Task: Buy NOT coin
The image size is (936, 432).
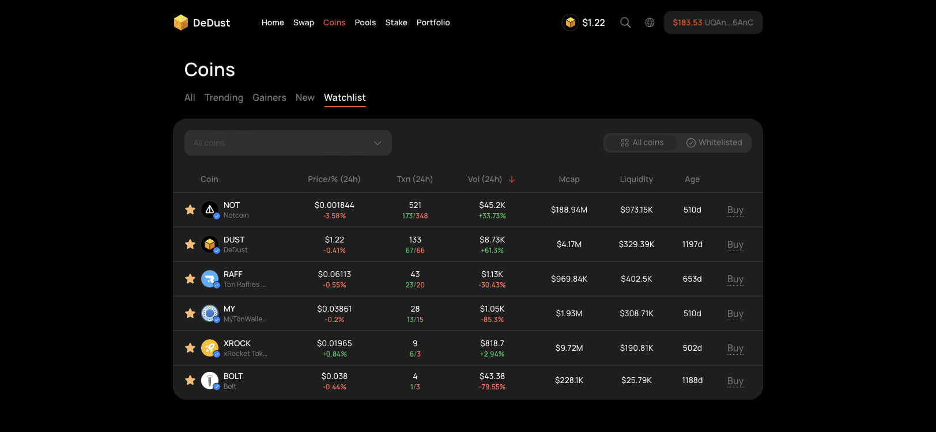Action: [735, 210]
